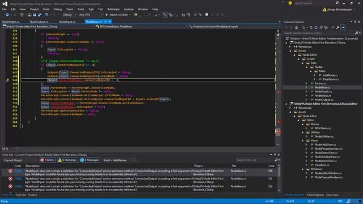Image resolution: width=363 pixels, height=204 pixels.
Task: Toggle the 0 Messages filter button
Action: pyautogui.click(x=90, y=160)
